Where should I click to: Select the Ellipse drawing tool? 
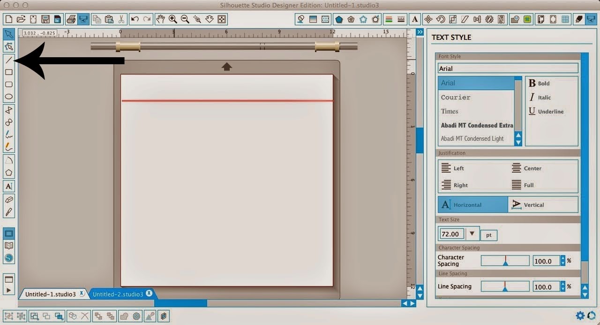point(8,96)
